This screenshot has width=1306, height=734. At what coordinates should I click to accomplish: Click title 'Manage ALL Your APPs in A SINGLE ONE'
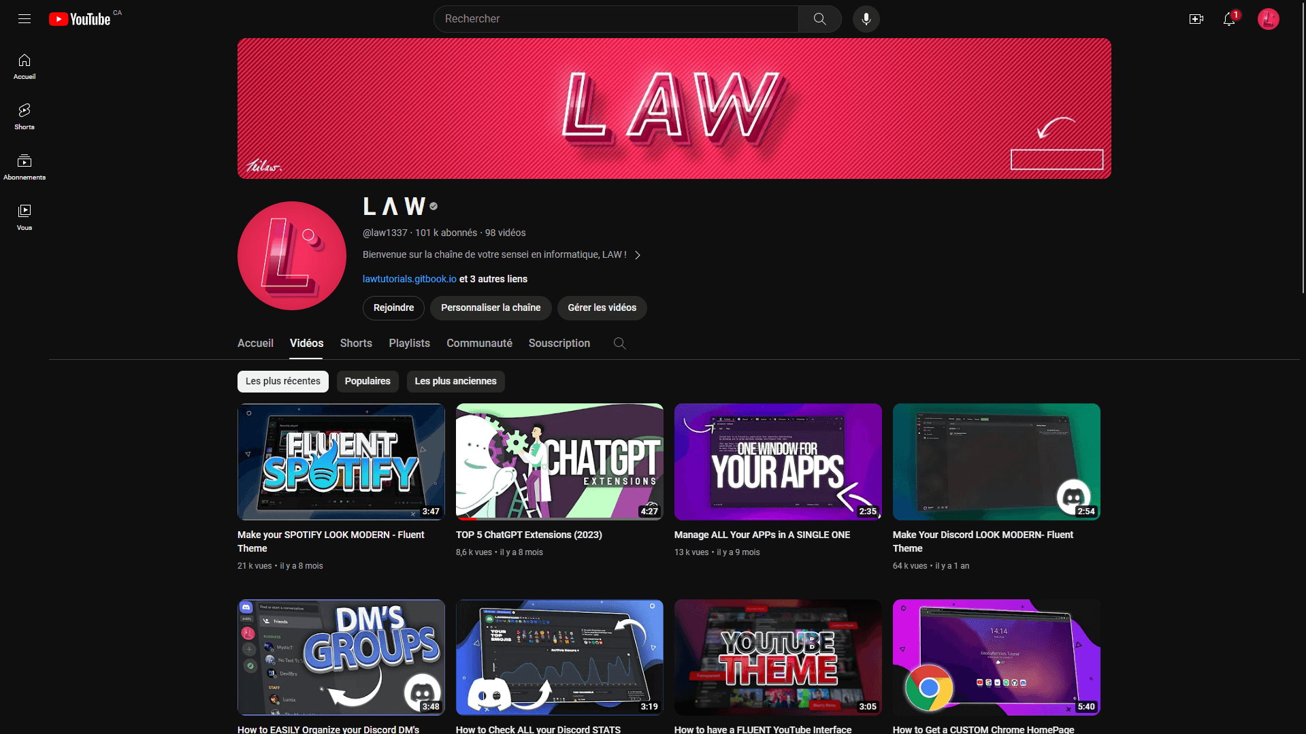tap(762, 535)
